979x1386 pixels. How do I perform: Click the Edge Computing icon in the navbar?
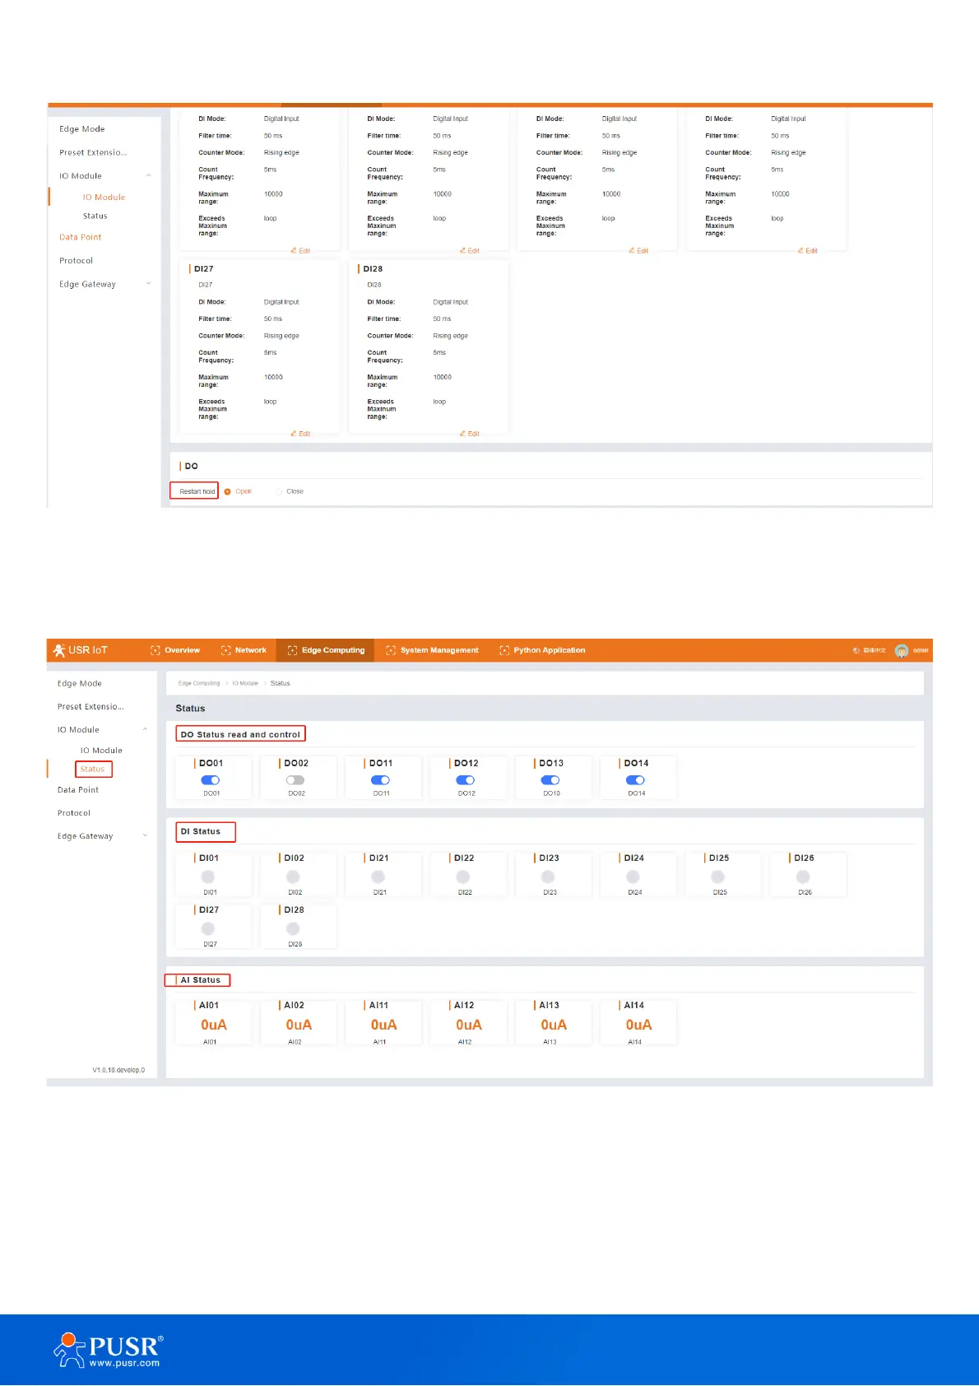(292, 650)
